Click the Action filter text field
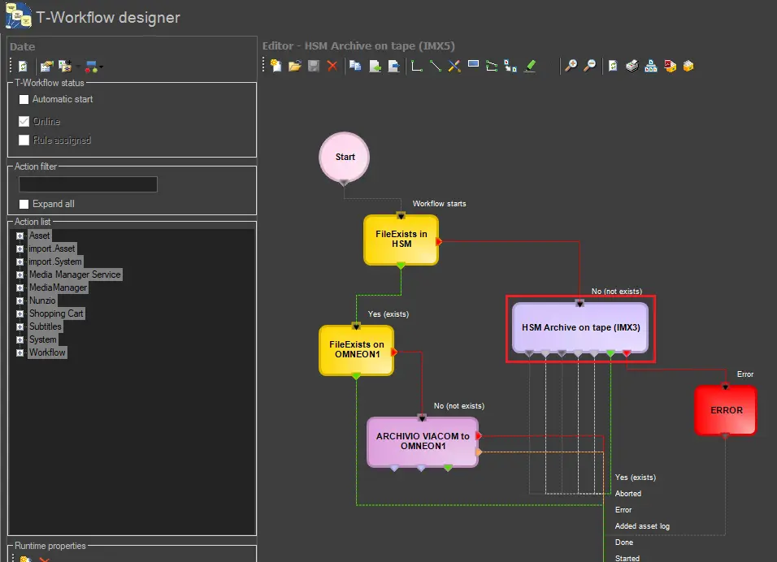 (88, 184)
